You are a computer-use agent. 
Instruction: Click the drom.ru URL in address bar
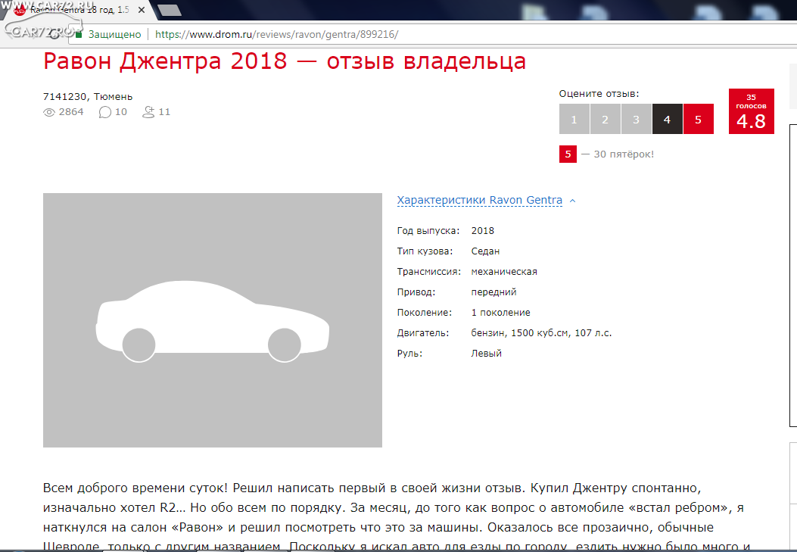[x=276, y=35]
